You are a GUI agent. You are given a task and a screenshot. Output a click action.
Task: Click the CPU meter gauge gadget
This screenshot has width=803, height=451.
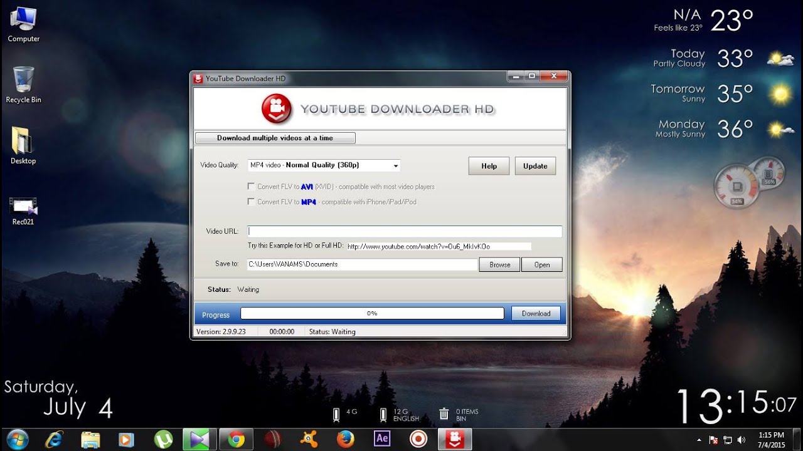pos(737,187)
